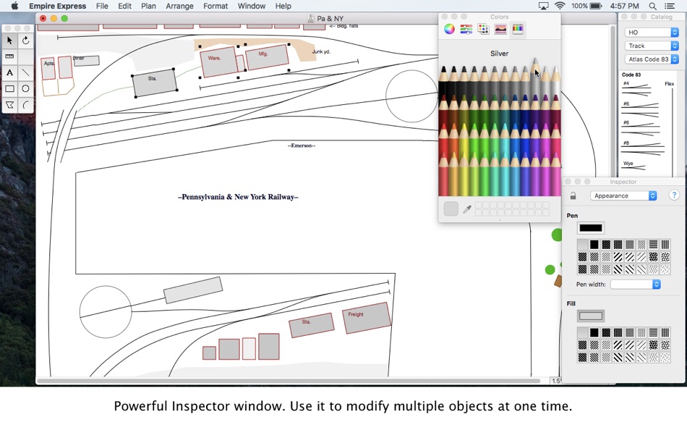The image size is (687, 430).
Task: Open Notification Center list icon
Action: 670,6
